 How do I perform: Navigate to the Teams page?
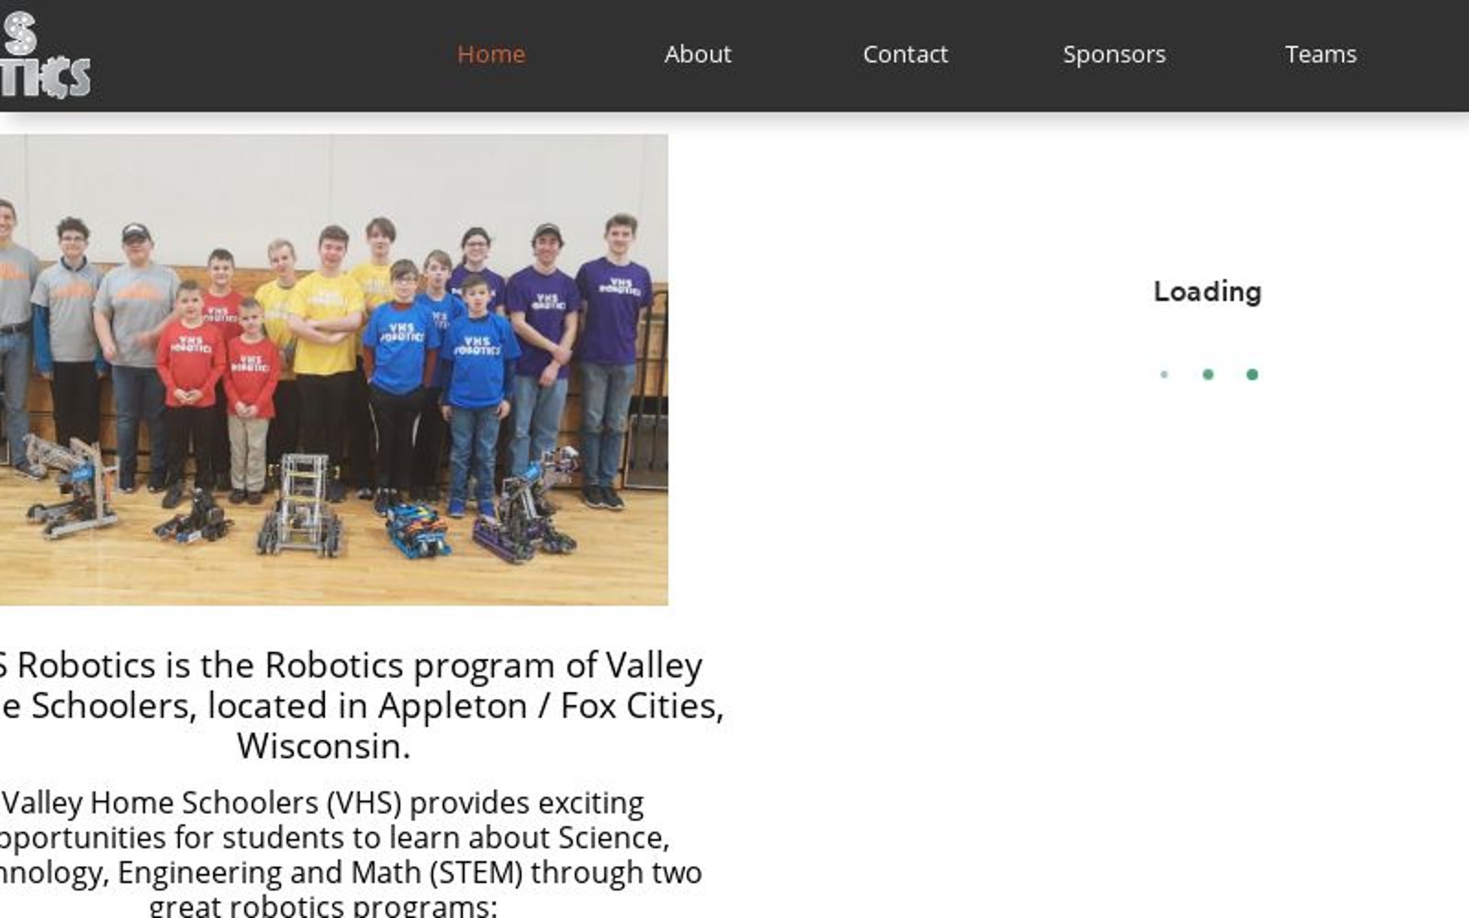(x=1320, y=54)
